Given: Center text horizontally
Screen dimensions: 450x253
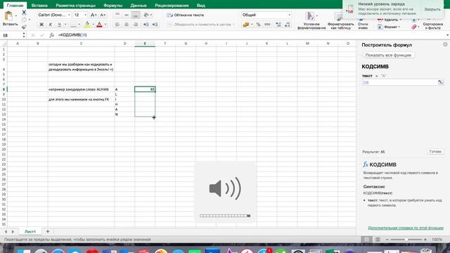Looking at the screenshot, I should (x=127, y=25).
